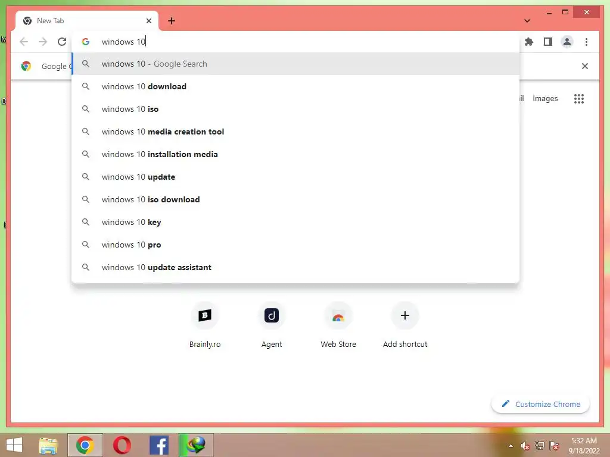Click the Google G icon in address bar
This screenshot has height=457, width=610.
pos(86,42)
